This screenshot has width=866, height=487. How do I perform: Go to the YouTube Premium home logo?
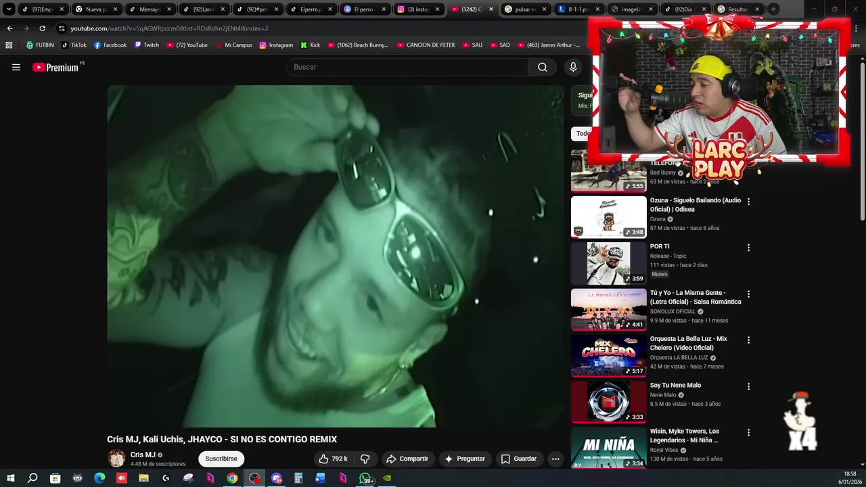click(58, 67)
